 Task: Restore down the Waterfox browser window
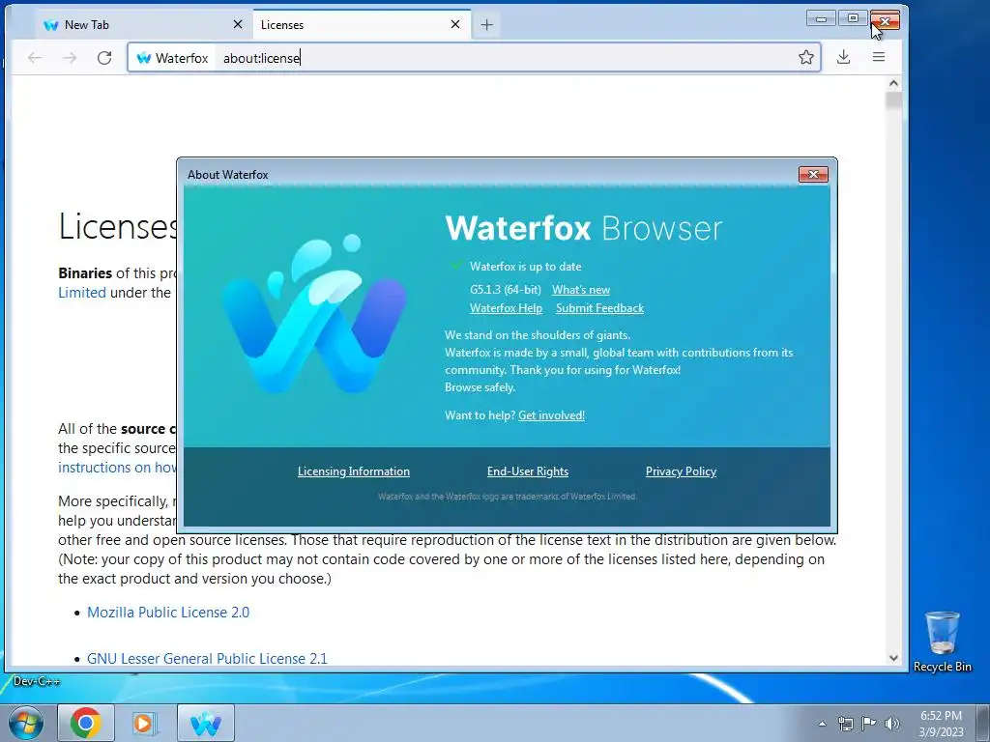pos(853,19)
